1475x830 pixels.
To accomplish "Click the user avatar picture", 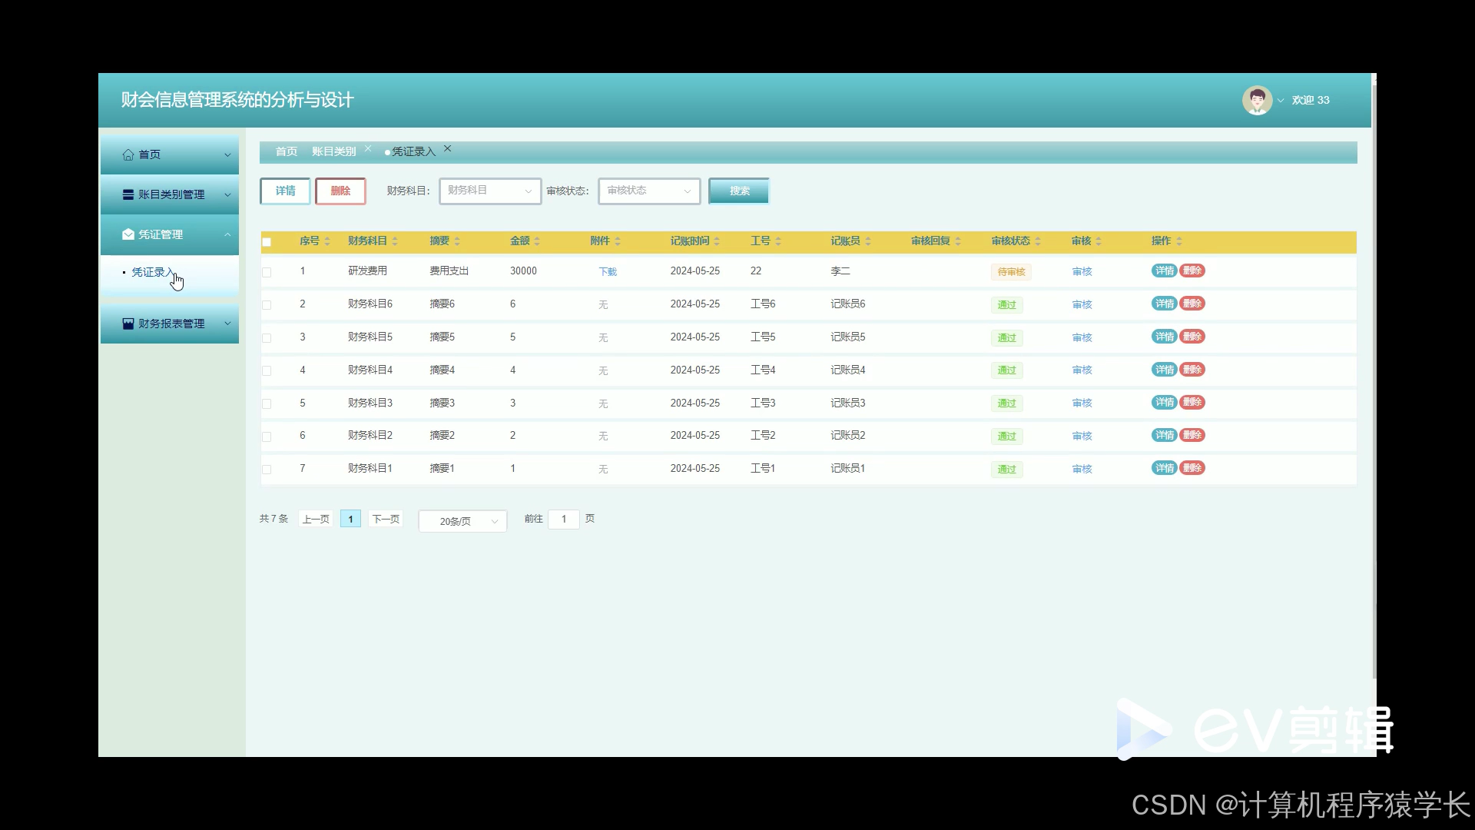I will (1257, 100).
